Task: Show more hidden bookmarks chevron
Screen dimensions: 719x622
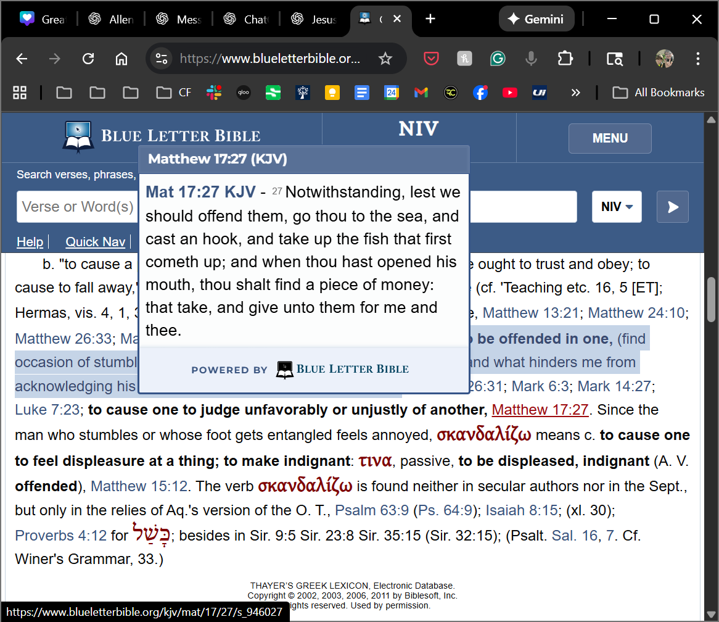Action: pyautogui.click(x=575, y=93)
